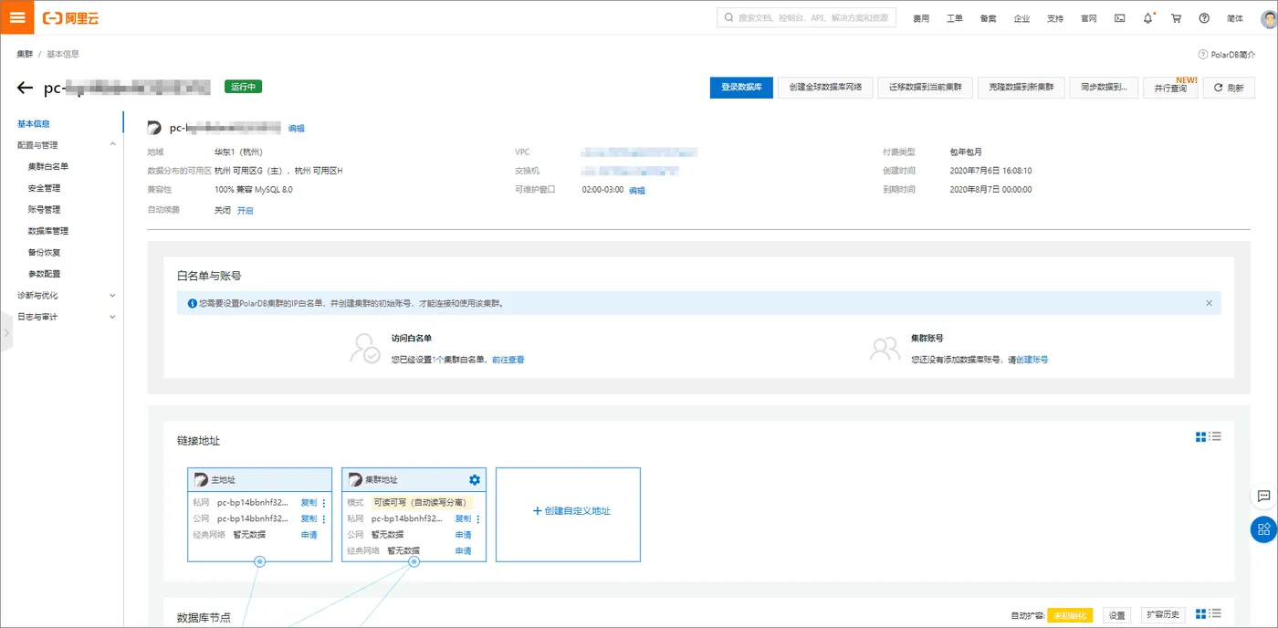1278x628 pixels.
Task: Open 官网 in top navigation
Action: coord(1088,18)
